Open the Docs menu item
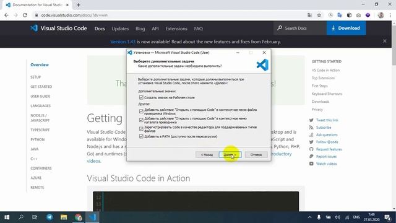This screenshot has height=223, width=396. 100,28
